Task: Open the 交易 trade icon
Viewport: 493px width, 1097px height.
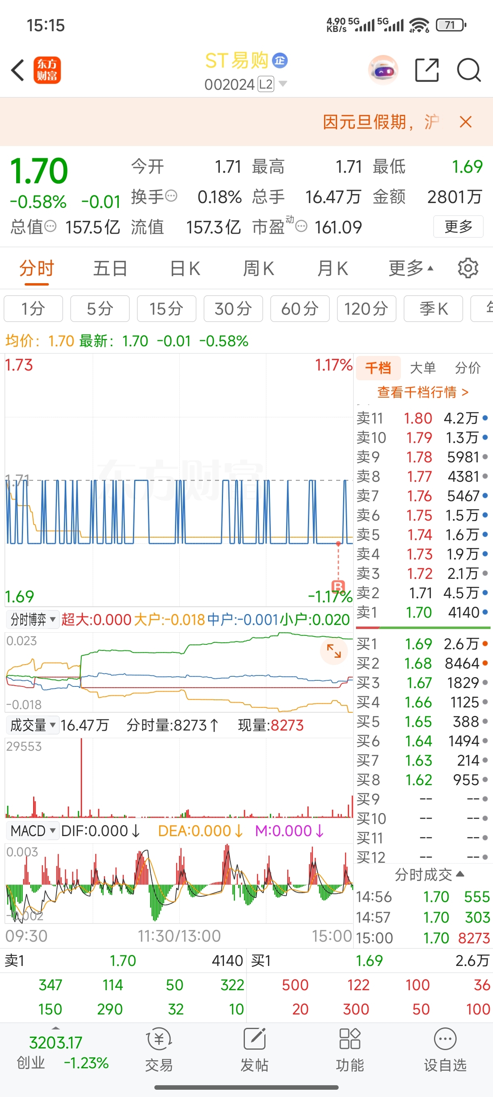Action: (x=159, y=1050)
